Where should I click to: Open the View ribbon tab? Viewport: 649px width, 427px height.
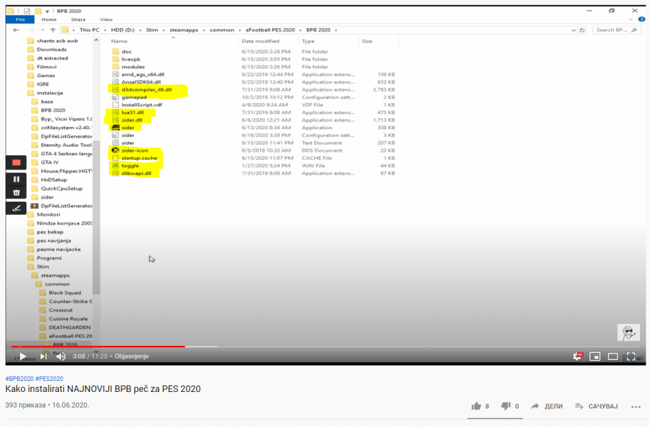[106, 19]
